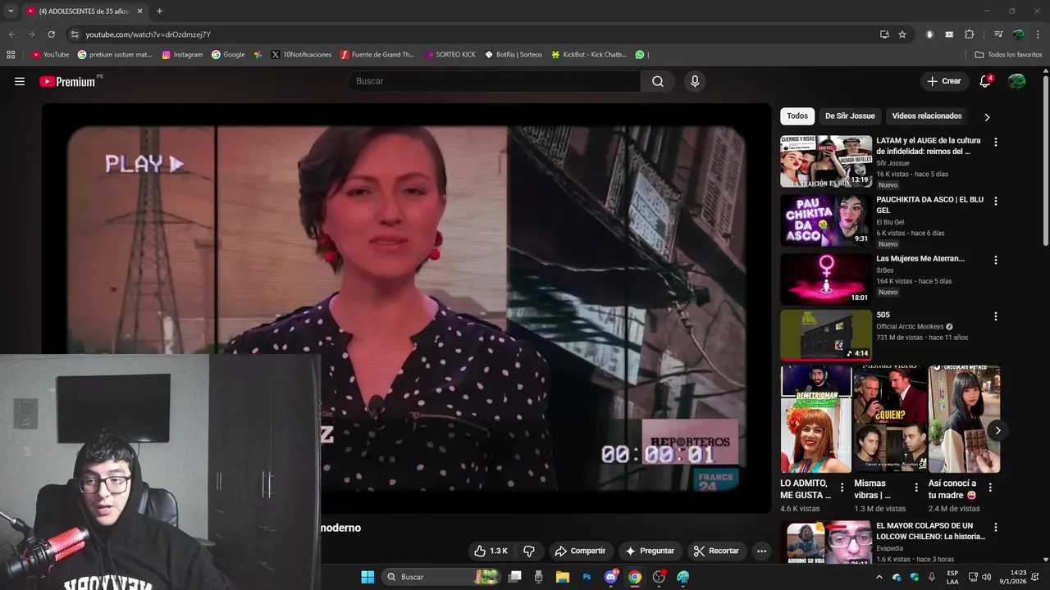Open the 10Notificaciones bookmark
The image size is (1050, 590).
point(301,55)
